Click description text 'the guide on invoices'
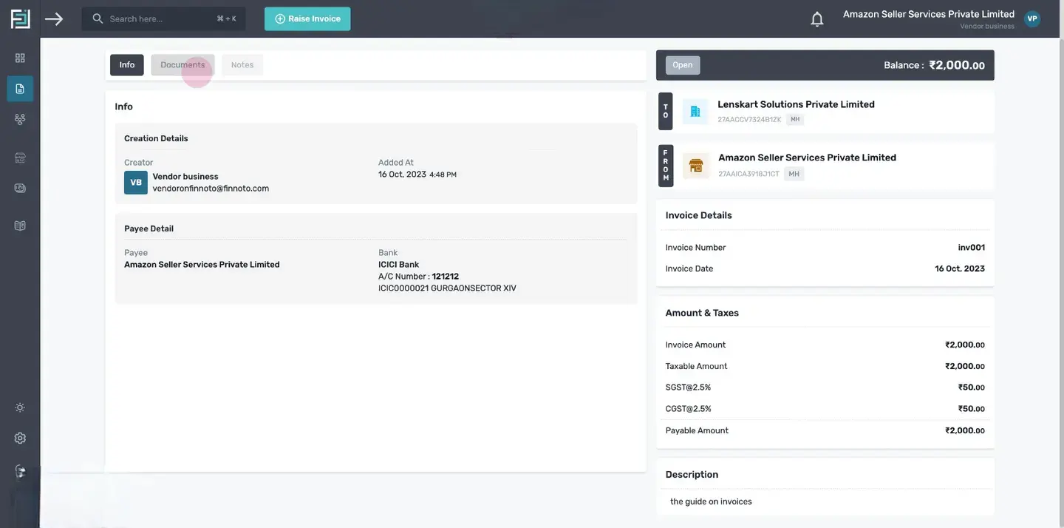The height and width of the screenshot is (528, 1064). 711,501
